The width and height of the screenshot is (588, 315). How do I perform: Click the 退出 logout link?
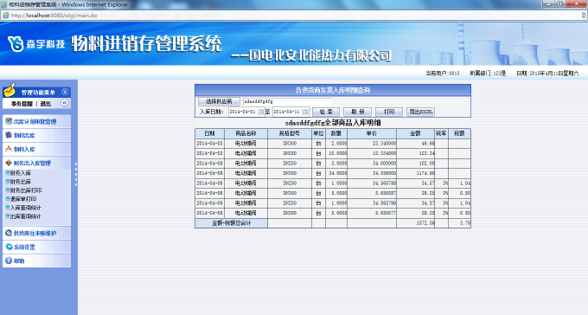(45, 104)
